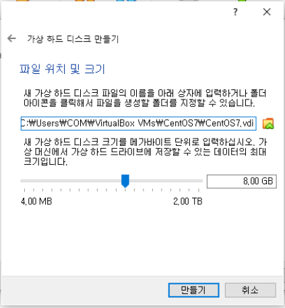Viewport: 285px width, 308px height.
Task: Click the first tick mark under slider
Action: click(24, 190)
